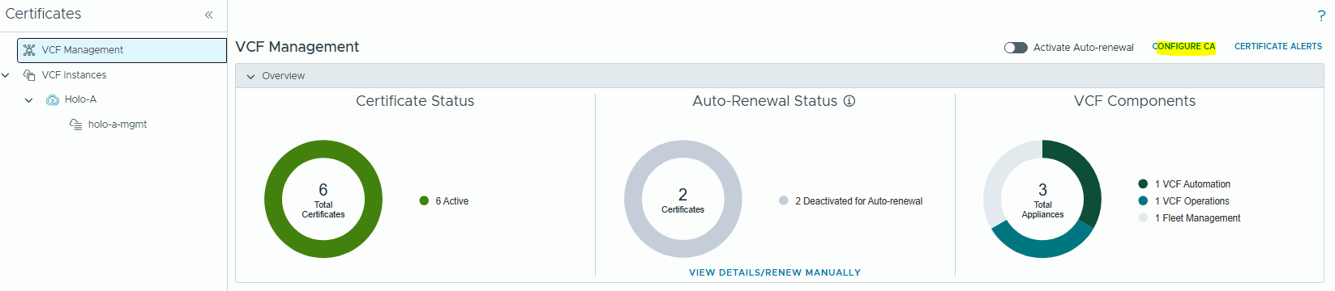Click the holo-a-mgmt domain icon

coord(76,124)
